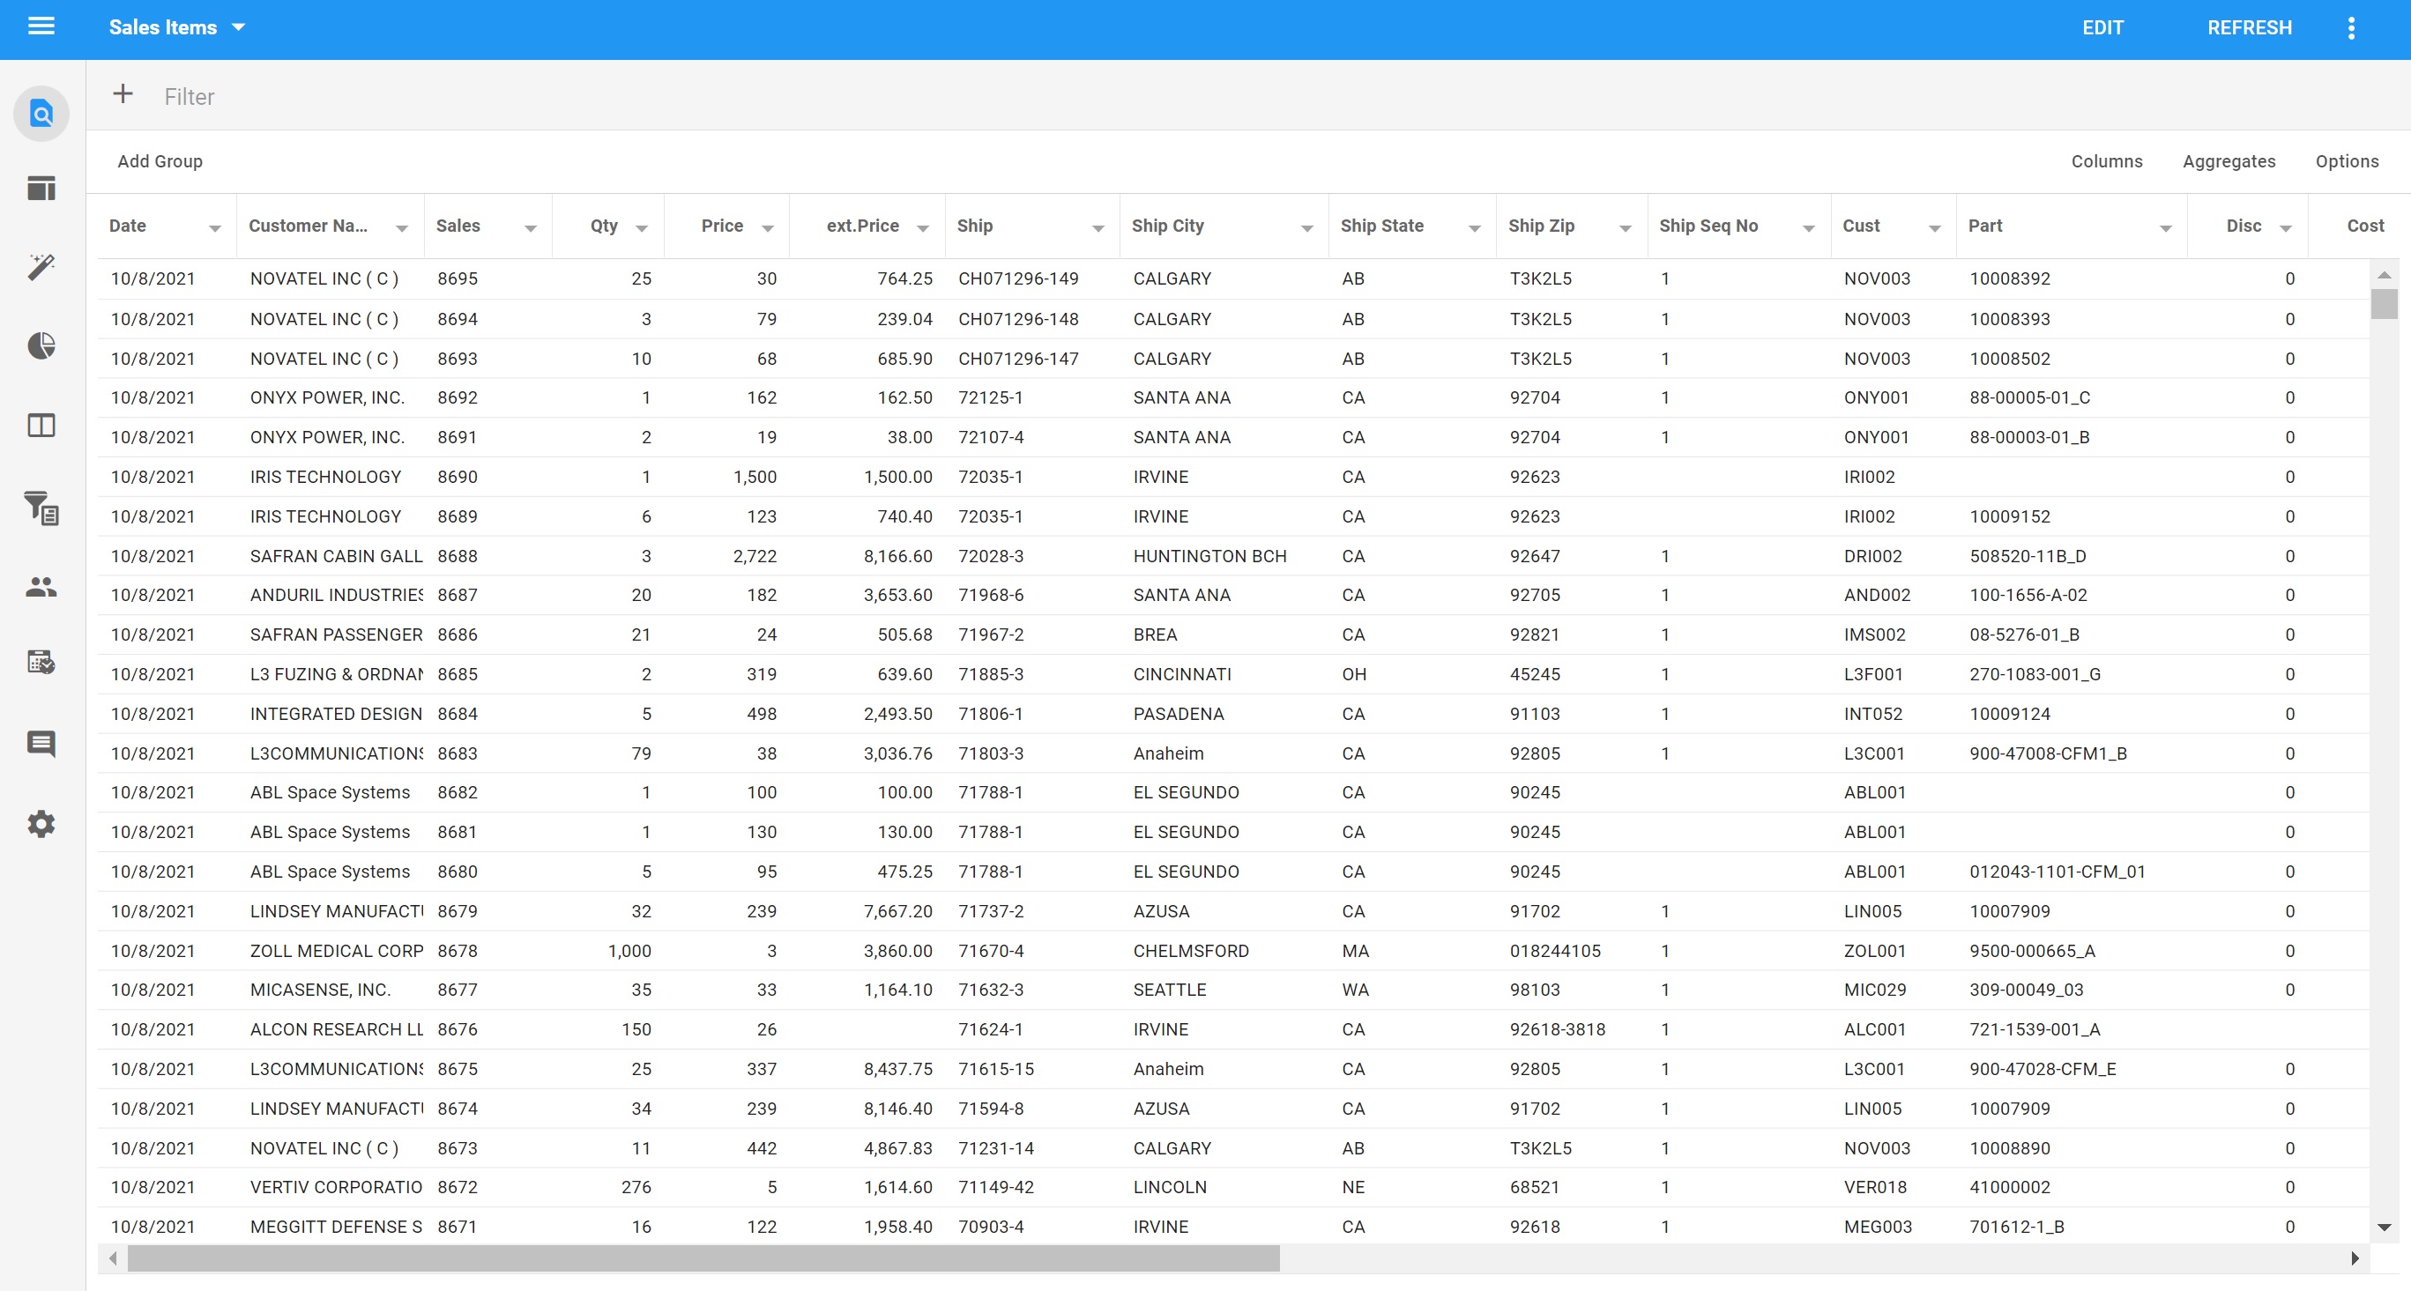Open the Aggregates menu
Image resolution: width=2411 pixels, height=1291 pixels.
[2229, 161]
